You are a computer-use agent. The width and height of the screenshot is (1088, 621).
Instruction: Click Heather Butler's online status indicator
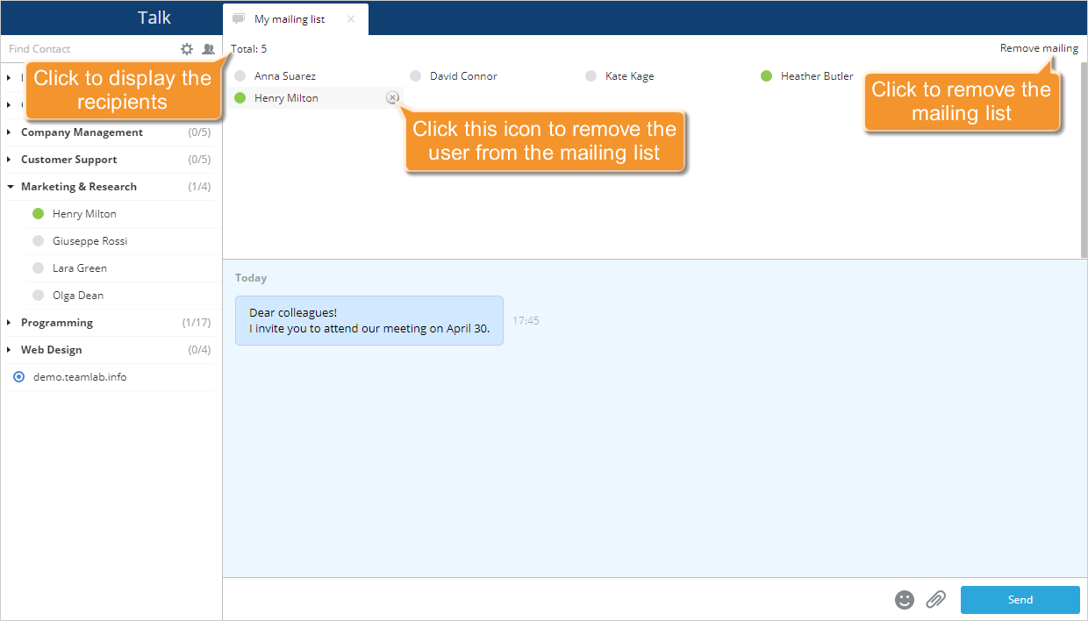pyautogui.click(x=767, y=75)
